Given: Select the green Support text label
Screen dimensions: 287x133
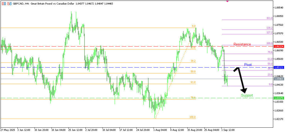Looking at the screenshot, I should tap(247, 95).
